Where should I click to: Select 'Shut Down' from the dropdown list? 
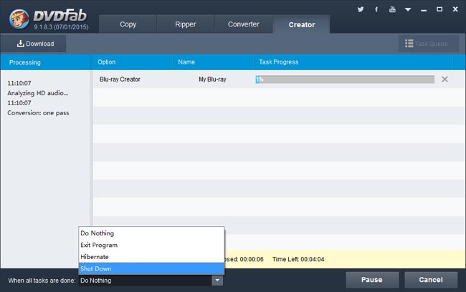click(151, 268)
